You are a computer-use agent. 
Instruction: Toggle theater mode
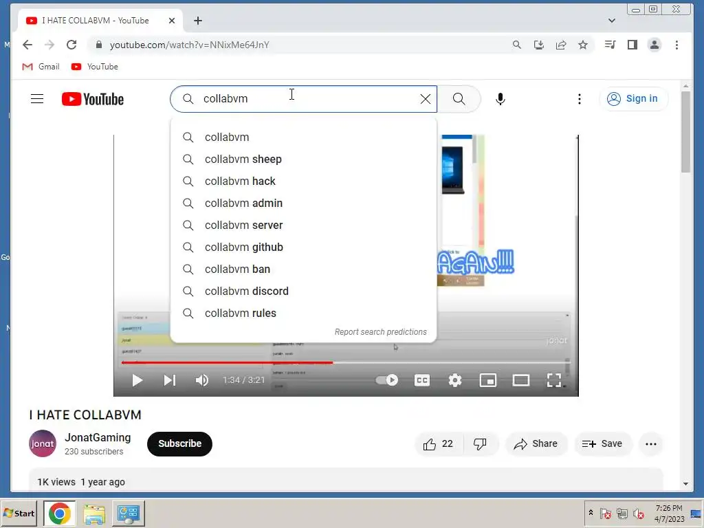click(521, 380)
